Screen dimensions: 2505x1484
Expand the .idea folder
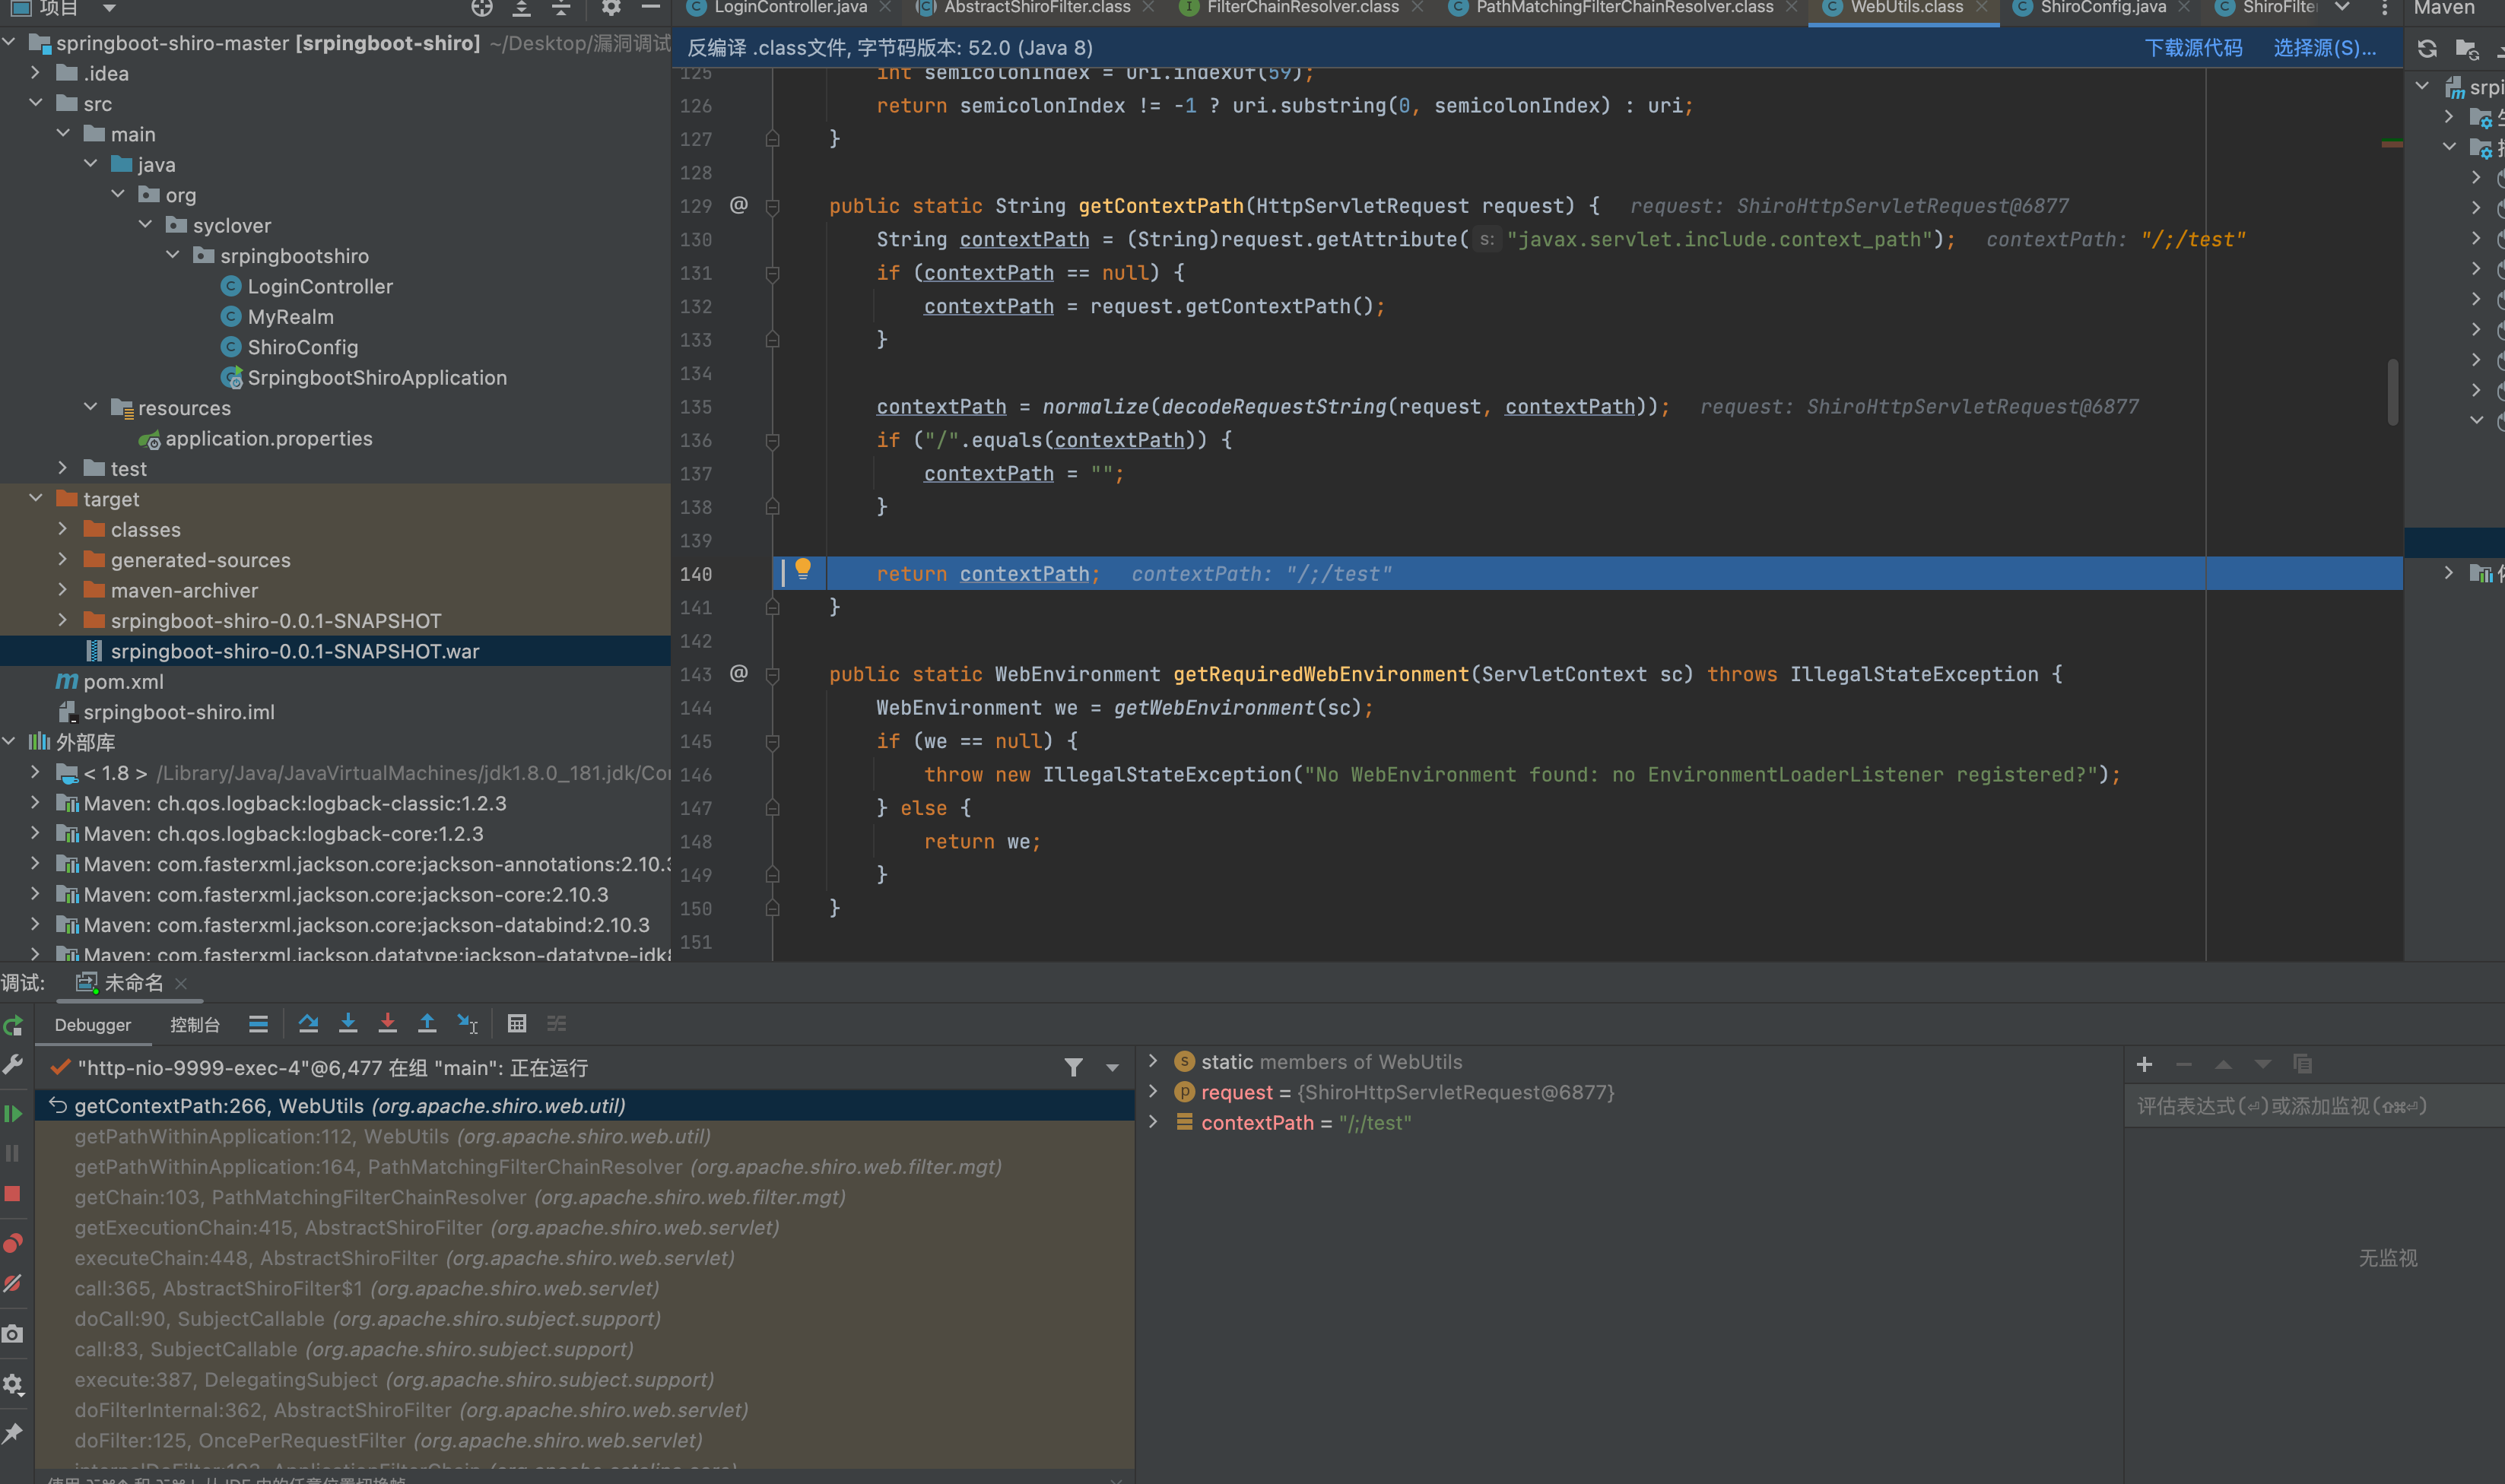pos(36,73)
